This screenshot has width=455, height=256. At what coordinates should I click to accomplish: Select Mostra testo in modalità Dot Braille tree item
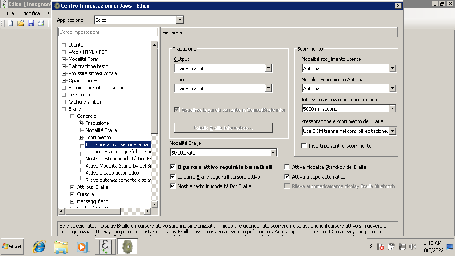118,159
